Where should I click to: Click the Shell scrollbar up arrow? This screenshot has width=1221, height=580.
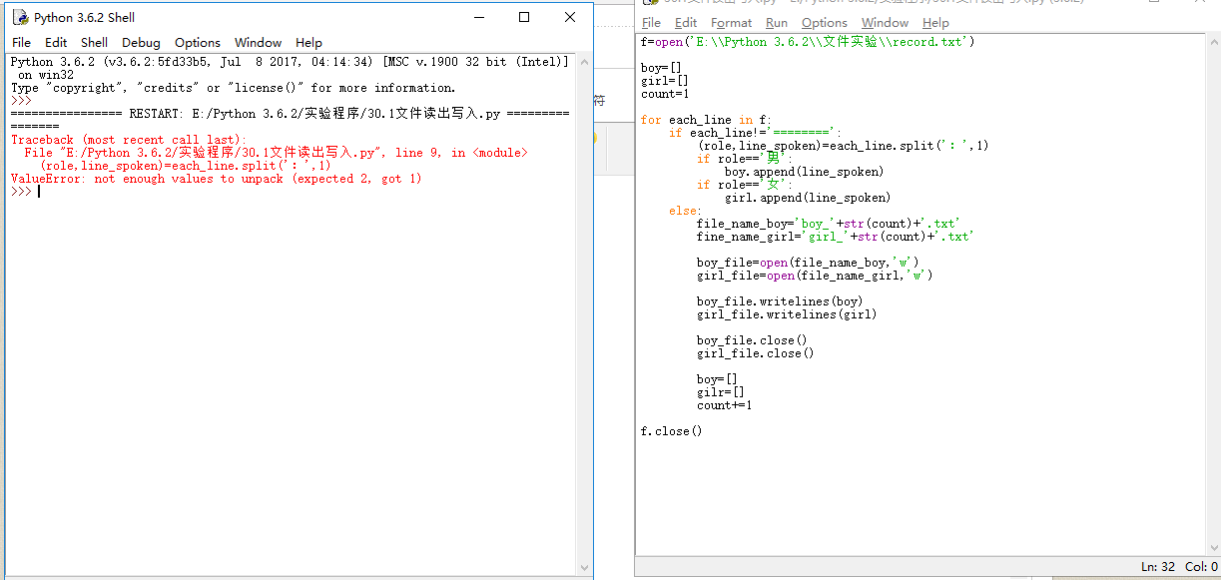585,61
